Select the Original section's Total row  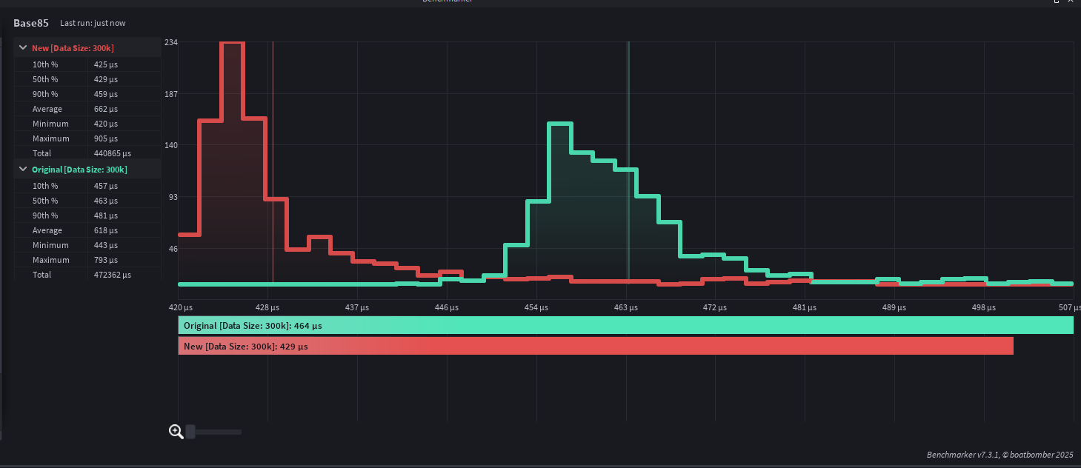87,275
